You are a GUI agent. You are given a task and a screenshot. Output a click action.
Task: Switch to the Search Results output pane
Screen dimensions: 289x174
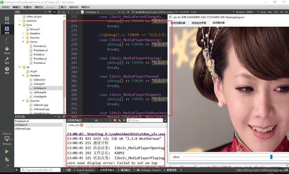coord(84,170)
